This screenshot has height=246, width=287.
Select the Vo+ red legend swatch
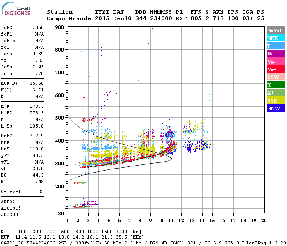(276, 69)
